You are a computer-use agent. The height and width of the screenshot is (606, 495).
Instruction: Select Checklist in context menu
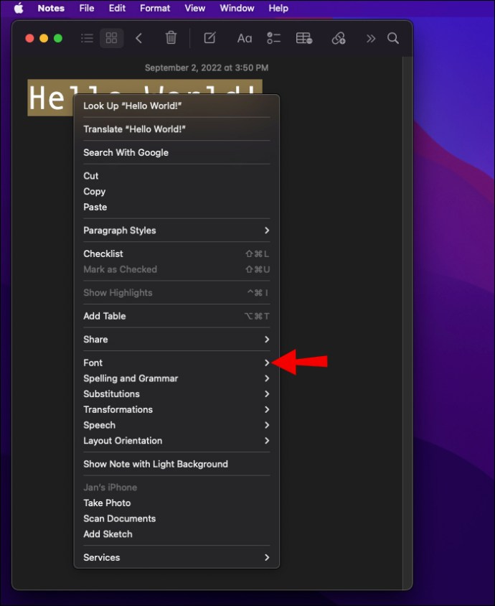click(x=176, y=254)
